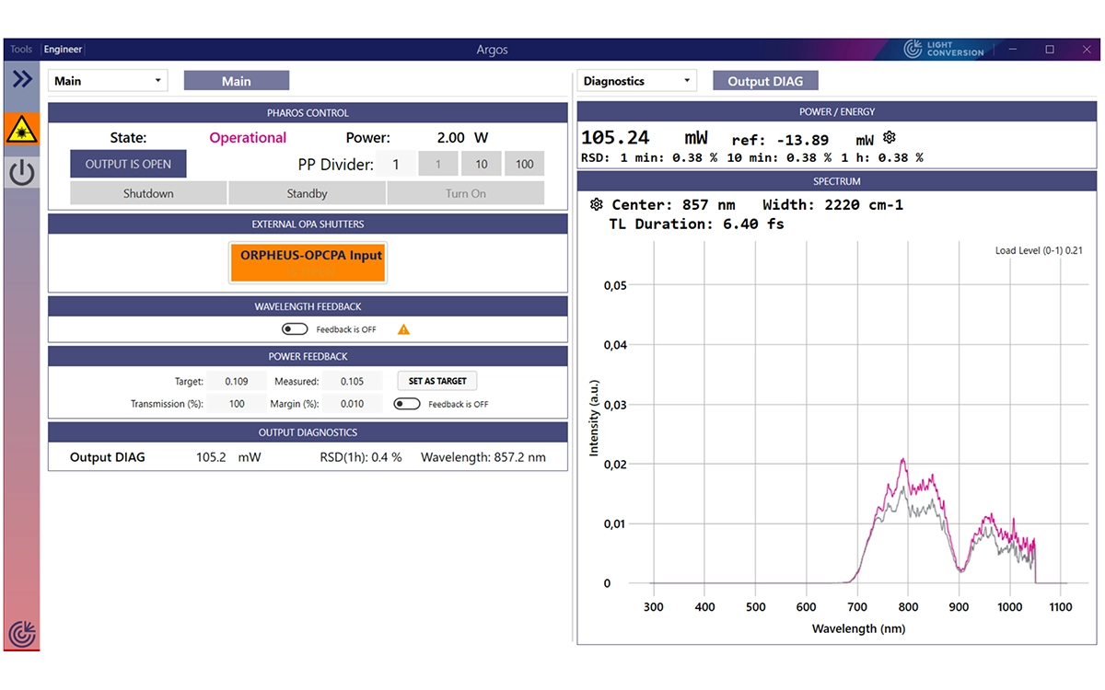Viewport: 1105px width, 690px height.
Task: Click the RSD 1 min: 0.38 % reading
Action: click(650, 158)
